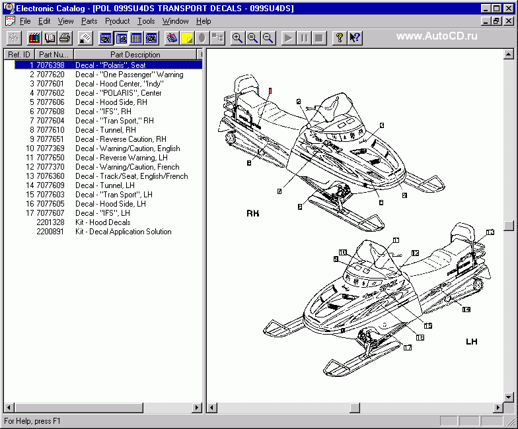Click the middle magnifier zoom icon
This screenshot has width=518, height=429.
(x=252, y=38)
